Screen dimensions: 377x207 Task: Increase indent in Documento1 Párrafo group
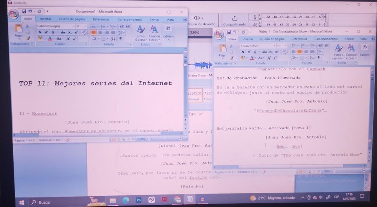tap(128, 27)
